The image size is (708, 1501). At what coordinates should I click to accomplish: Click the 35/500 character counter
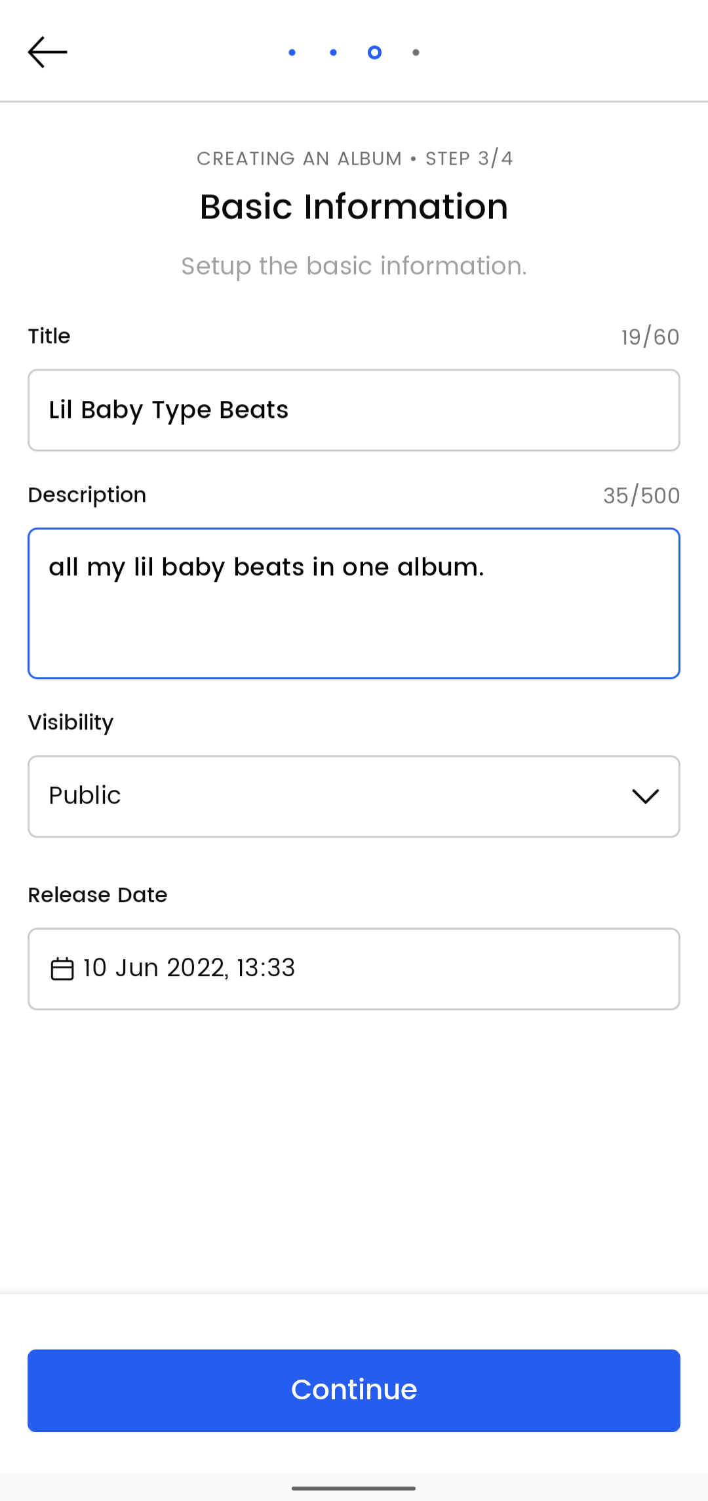coord(641,495)
